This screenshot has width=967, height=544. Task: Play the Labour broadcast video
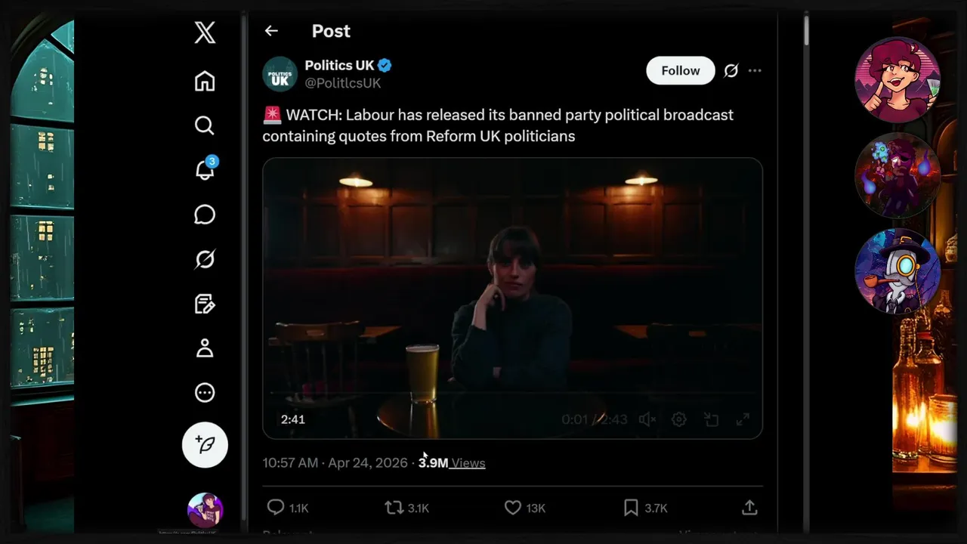(512, 298)
